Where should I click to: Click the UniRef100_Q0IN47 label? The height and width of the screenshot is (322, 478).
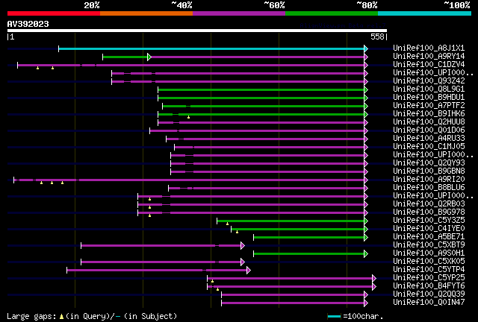[429, 303]
